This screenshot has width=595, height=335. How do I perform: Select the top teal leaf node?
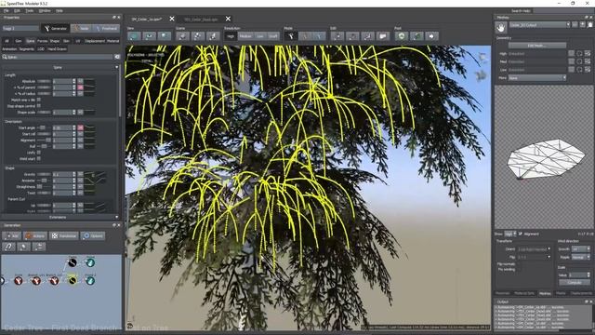(90, 262)
